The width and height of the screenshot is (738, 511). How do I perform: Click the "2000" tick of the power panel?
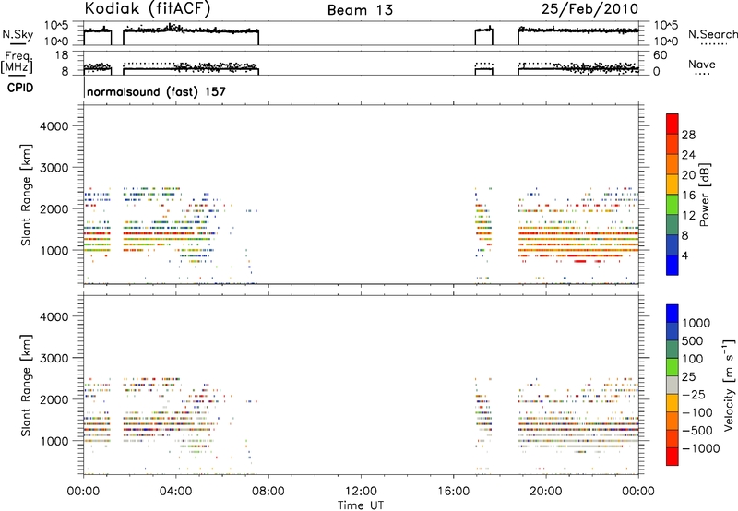pyautogui.click(x=54, y=208)
